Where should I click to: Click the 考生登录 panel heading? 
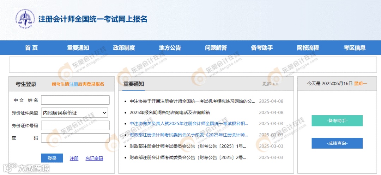[x=26, y=84]
